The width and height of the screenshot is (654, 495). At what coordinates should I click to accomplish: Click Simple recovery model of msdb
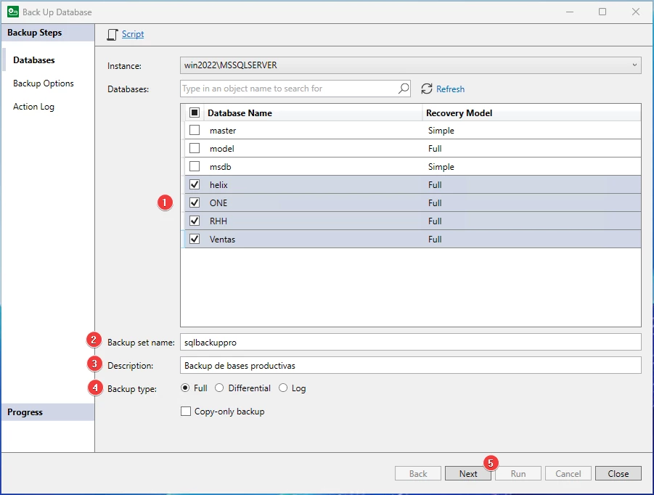click(441, 167)
